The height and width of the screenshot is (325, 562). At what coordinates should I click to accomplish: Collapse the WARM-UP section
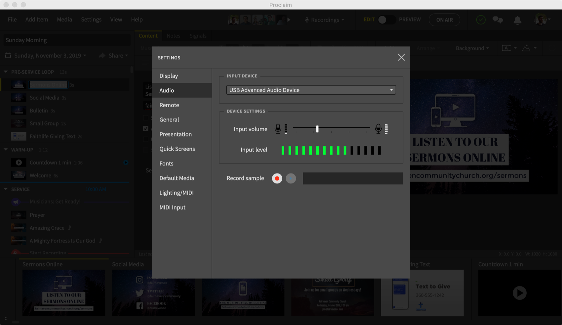click(6, 149)
